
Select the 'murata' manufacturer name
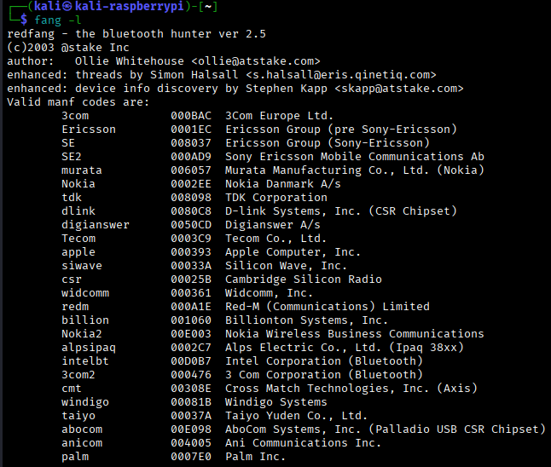point(82,170)
